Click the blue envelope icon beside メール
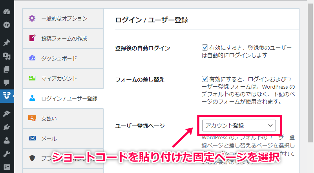 click(32, 138)
